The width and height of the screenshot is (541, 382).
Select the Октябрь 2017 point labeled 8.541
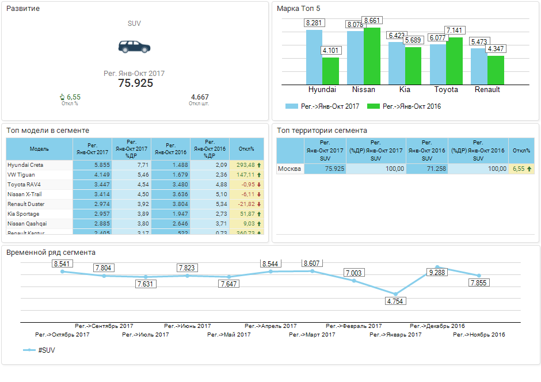(x=63, y=272)
